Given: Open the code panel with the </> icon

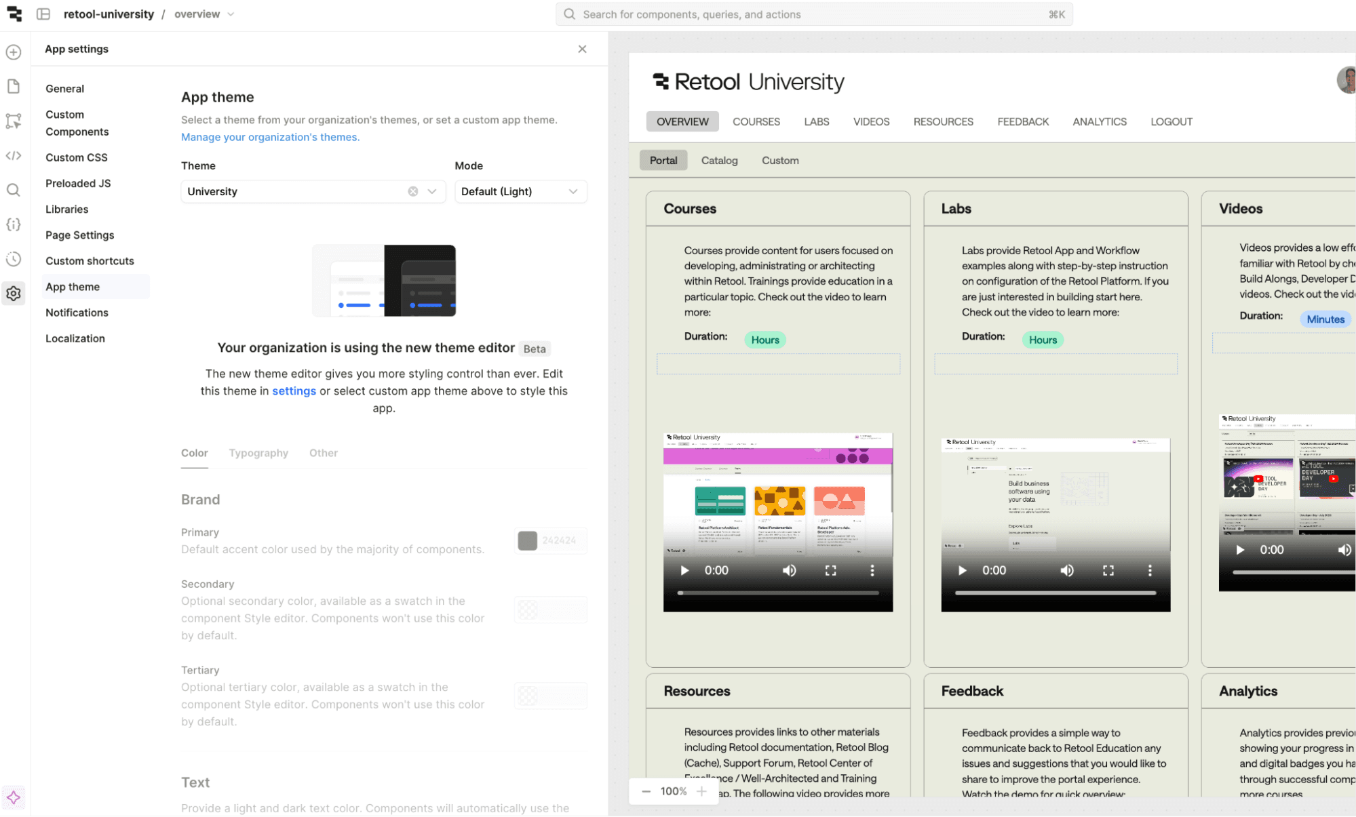Looking at the screenshot, I should (14, 155).
